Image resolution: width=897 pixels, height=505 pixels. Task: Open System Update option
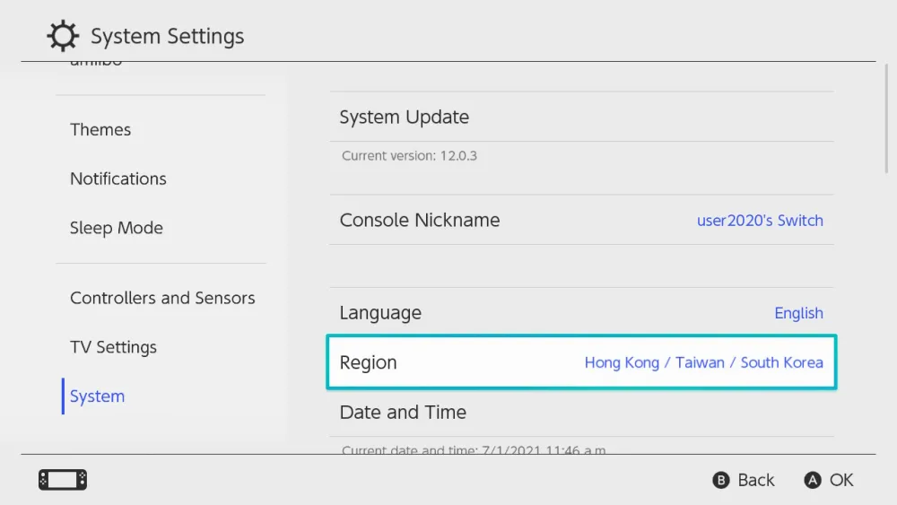coord(404,118)
